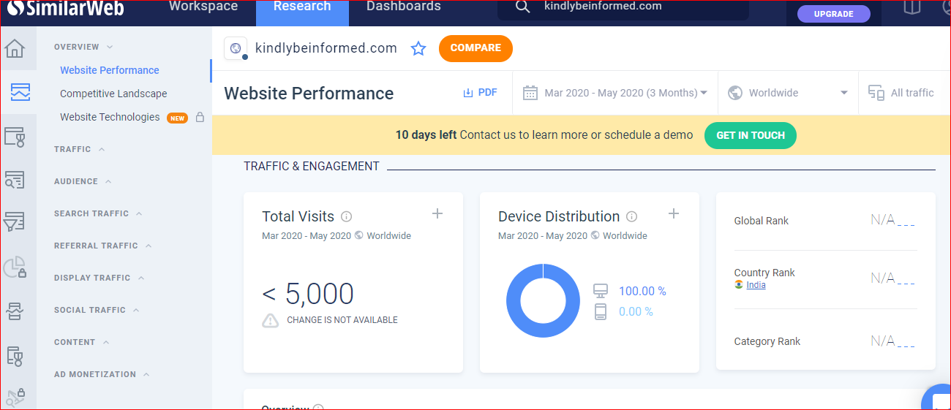This screenshot has width=951, height=410.
Task: Favorite kindlybeinformed.com with the star icon
Action: tap(418, 49)
